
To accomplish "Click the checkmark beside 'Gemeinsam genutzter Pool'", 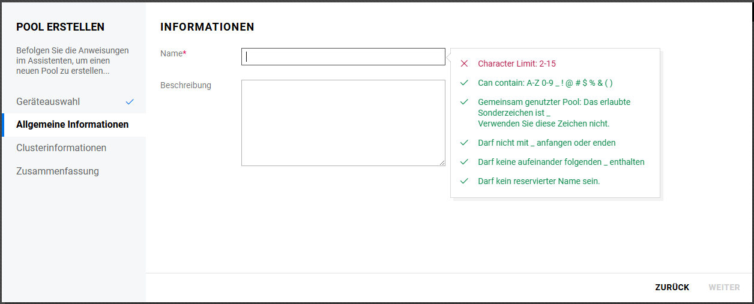I will point(464,102).
